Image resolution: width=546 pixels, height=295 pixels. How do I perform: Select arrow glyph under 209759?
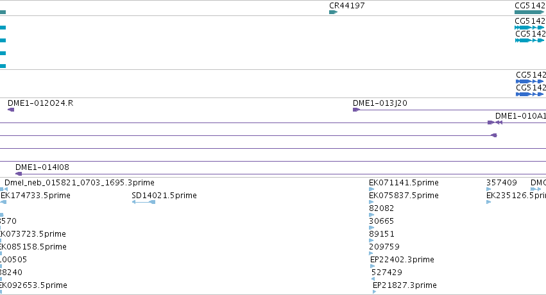[371, 253]
